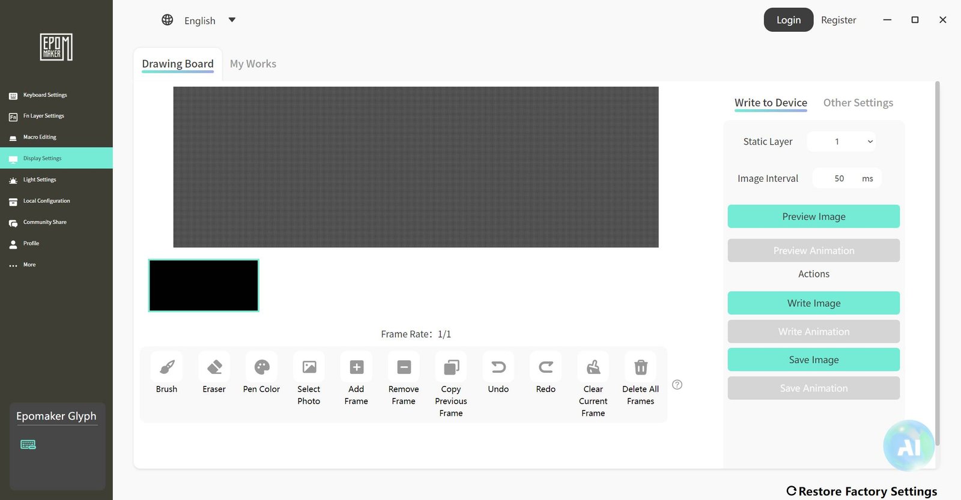Select the black frame thumbnail

pyautogui.click(x=204, y=286)
